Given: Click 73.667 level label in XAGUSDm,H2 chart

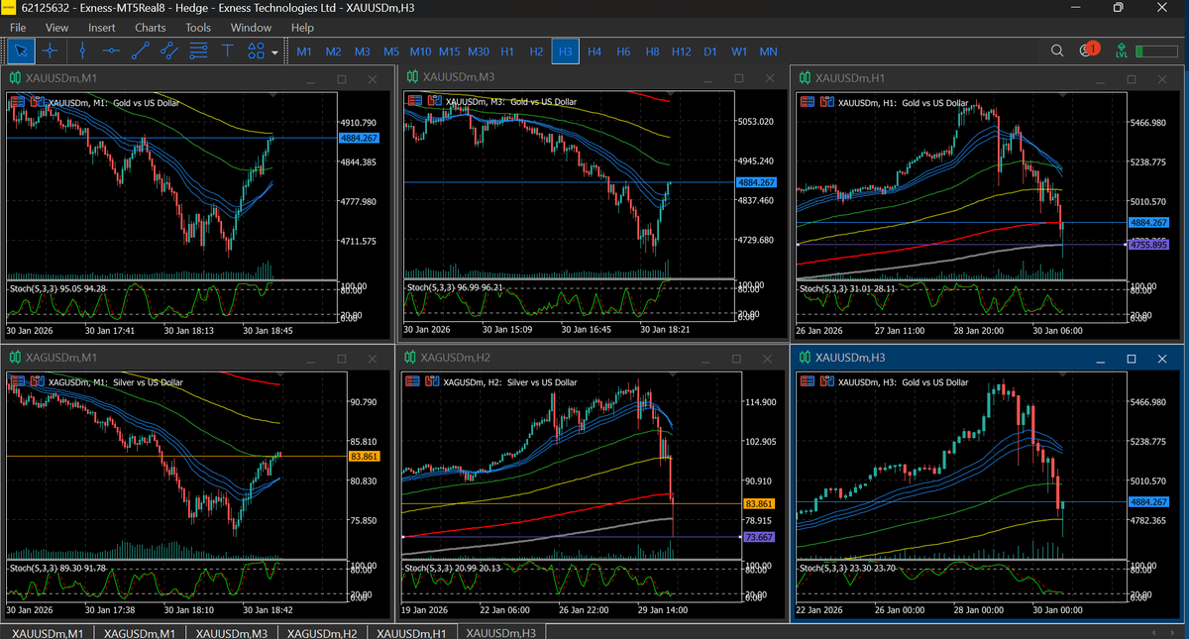Looking at the screenshot, I should click(x=757, y=537).
